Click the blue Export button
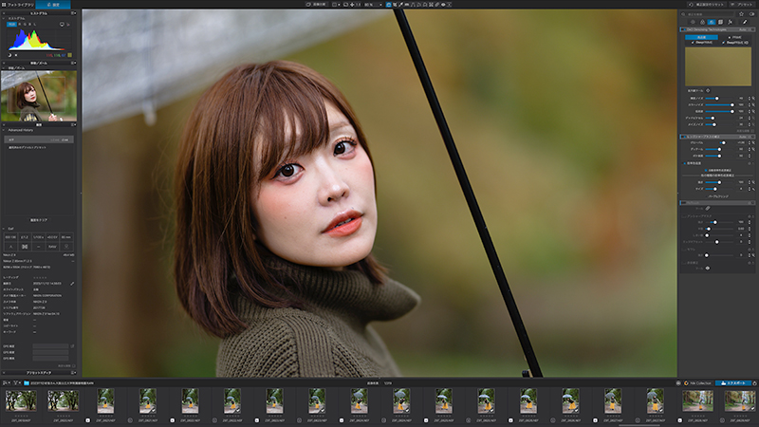759x427 pixels. coord(733,383)
